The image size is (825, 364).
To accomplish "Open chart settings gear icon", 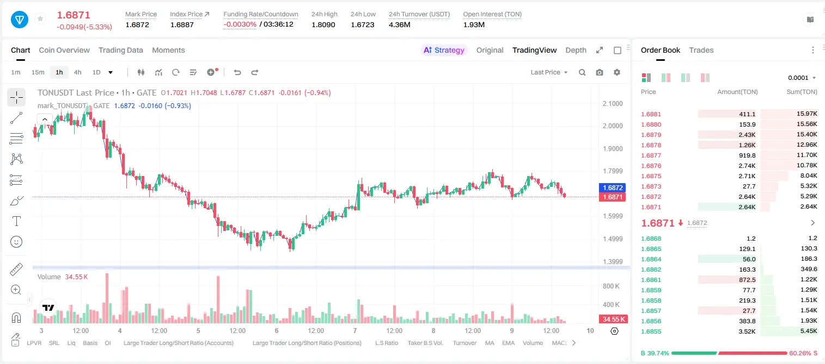I will pyautogui.click(x=617, y=72).
